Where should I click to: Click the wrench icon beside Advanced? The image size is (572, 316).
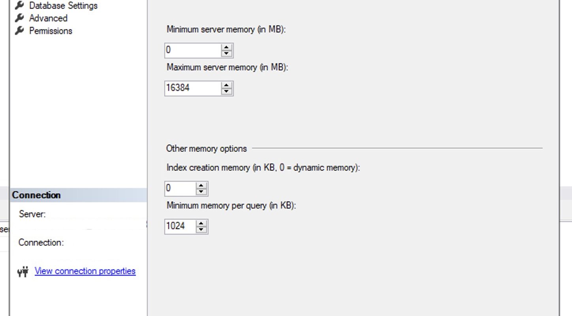point(19,18)
